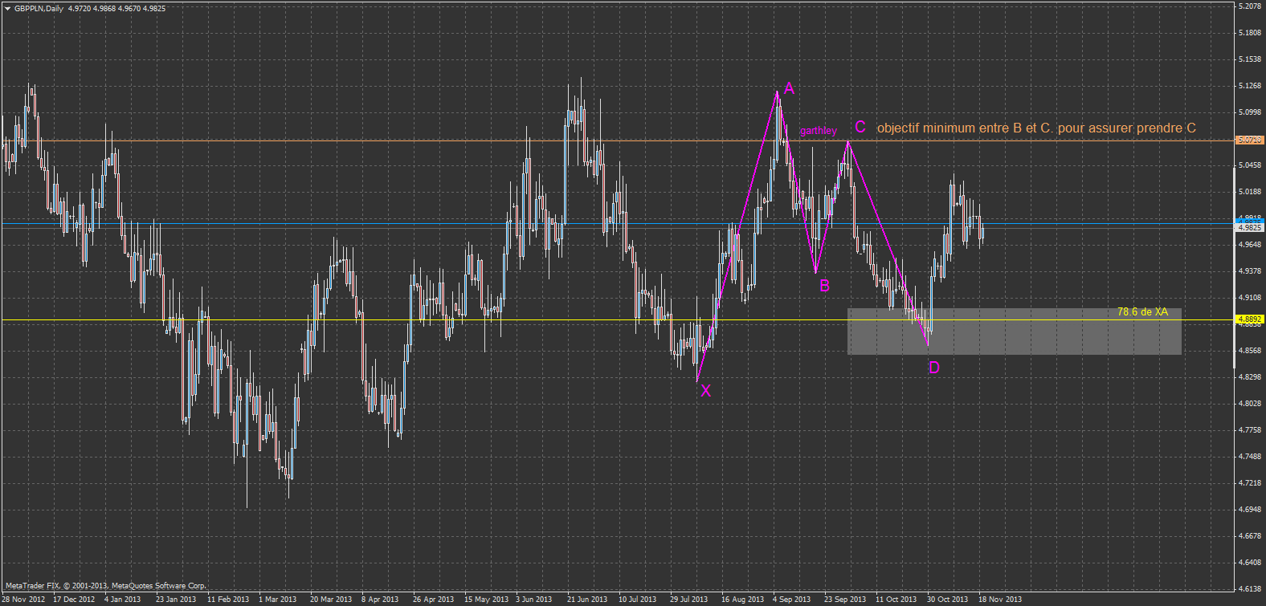This screenshot has height=606, width=1266.
Task: Click the 4 Sep 2013 date label
Action: [x=792, y=600]
